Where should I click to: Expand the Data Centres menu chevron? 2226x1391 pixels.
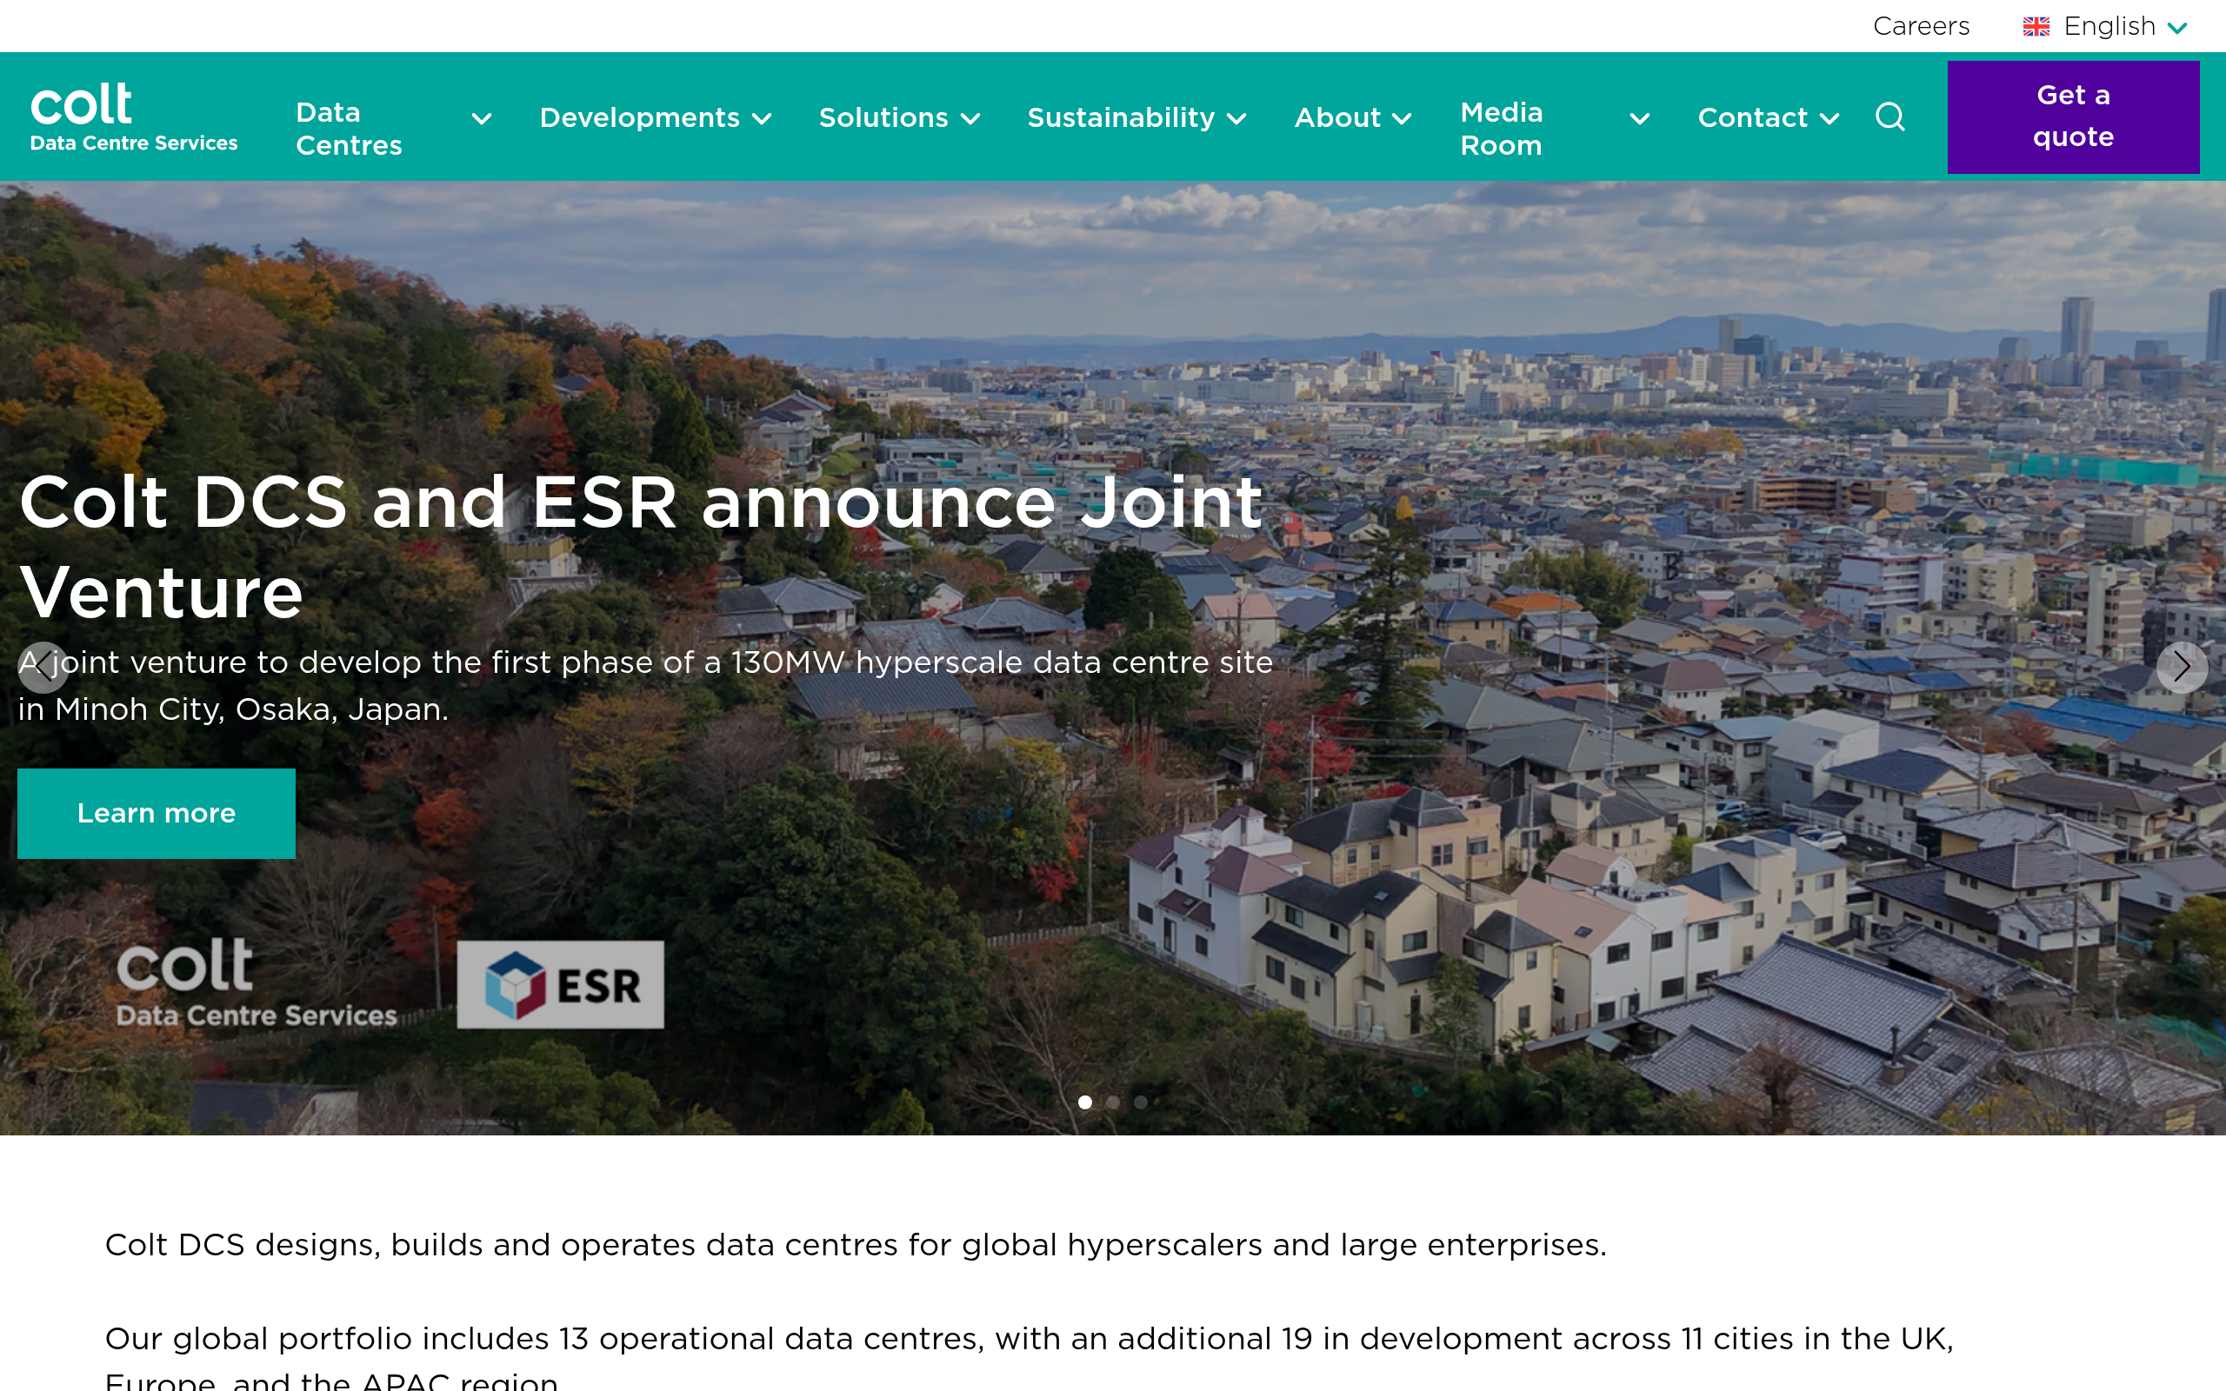[x=481, y=119]
